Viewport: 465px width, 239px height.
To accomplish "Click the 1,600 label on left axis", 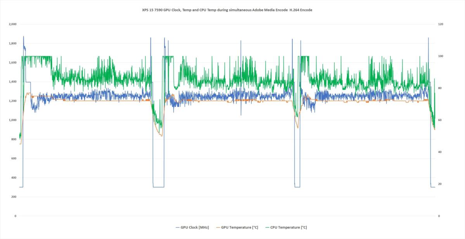I will point(12,62).
